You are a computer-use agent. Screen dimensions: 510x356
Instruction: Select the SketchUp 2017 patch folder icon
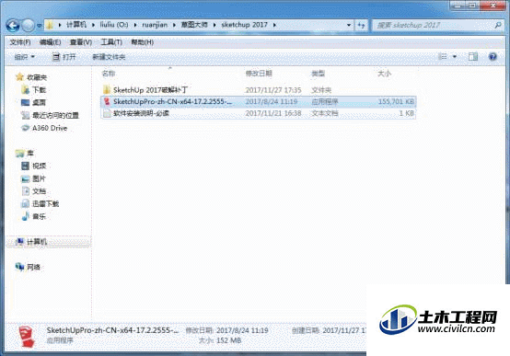coord(107,89)
